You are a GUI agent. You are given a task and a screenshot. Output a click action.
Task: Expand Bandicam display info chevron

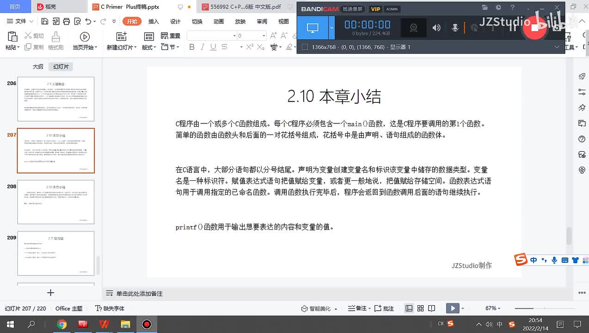557,47
